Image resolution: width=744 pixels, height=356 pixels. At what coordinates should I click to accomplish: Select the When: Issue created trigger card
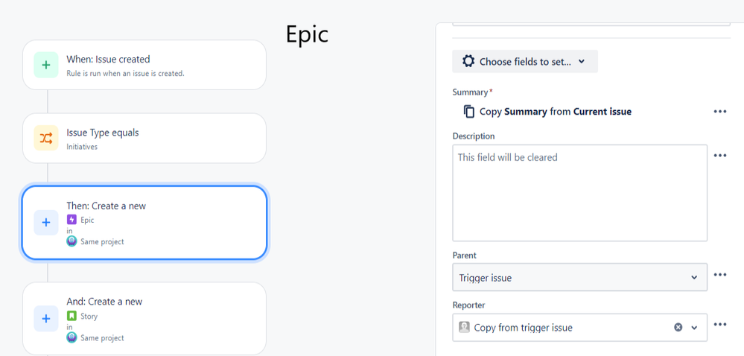click(144, 65)
